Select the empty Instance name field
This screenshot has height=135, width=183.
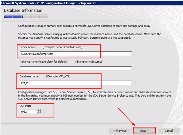coord(76,68)
